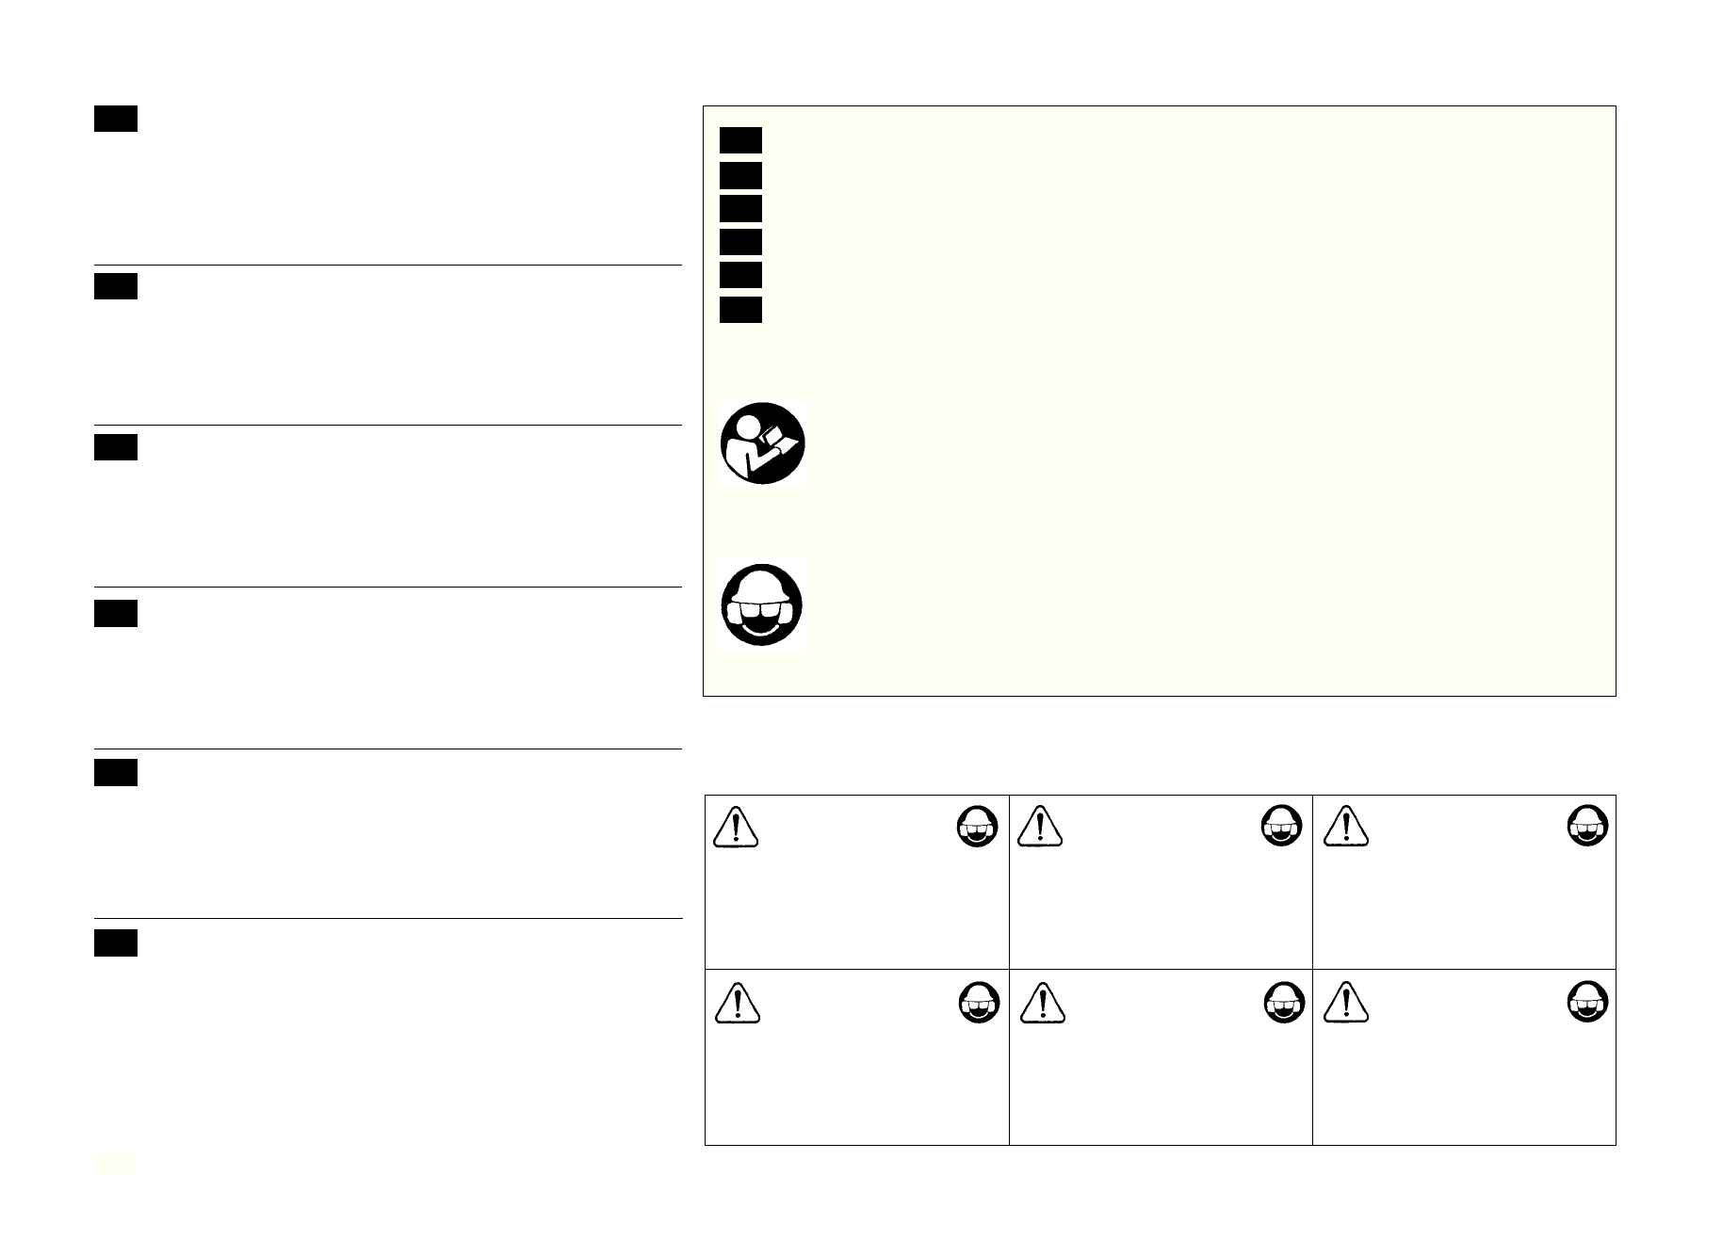
Task: Click the warning triangle in the bottom-middle grid cell
Action: click(1043, 1003)
